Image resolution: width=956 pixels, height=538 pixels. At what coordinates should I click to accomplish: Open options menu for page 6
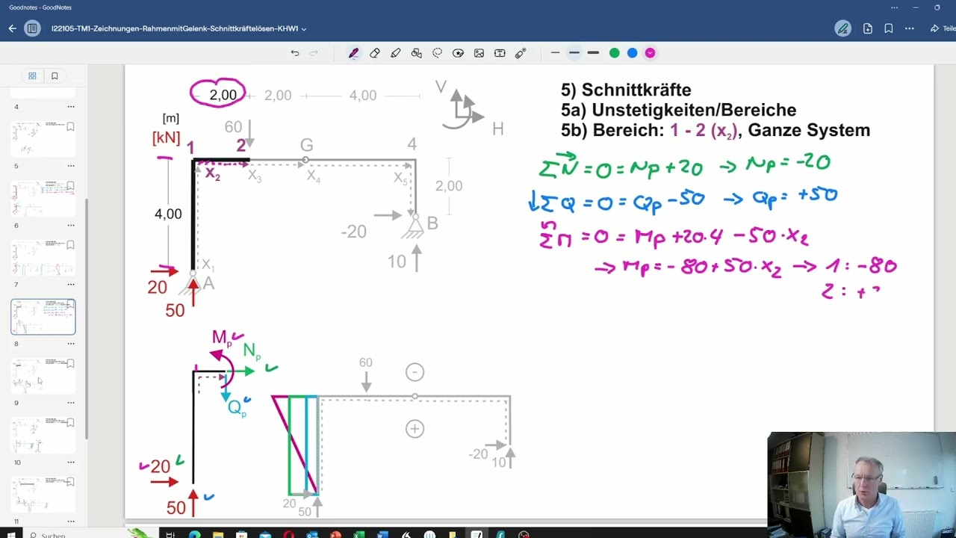pyautogui.click(x=71, y=225)
